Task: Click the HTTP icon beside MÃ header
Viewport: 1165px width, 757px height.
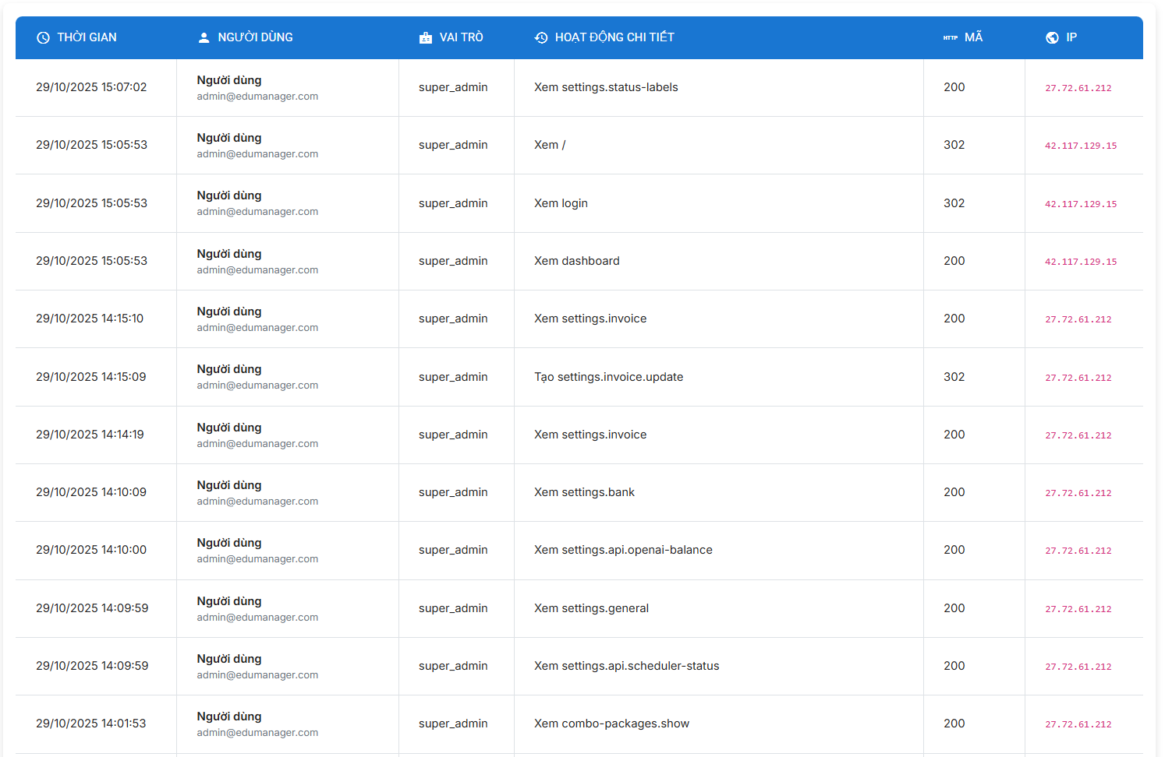Action: (x=951, y=37)
